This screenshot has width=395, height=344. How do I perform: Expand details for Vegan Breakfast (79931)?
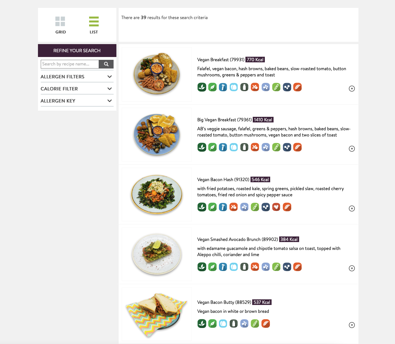pyautogui.click(x=351, y=89)
